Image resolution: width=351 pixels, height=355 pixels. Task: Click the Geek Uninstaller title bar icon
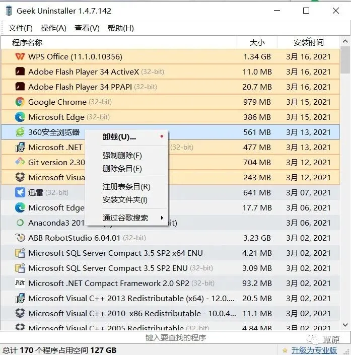click(x=9, y=11)
